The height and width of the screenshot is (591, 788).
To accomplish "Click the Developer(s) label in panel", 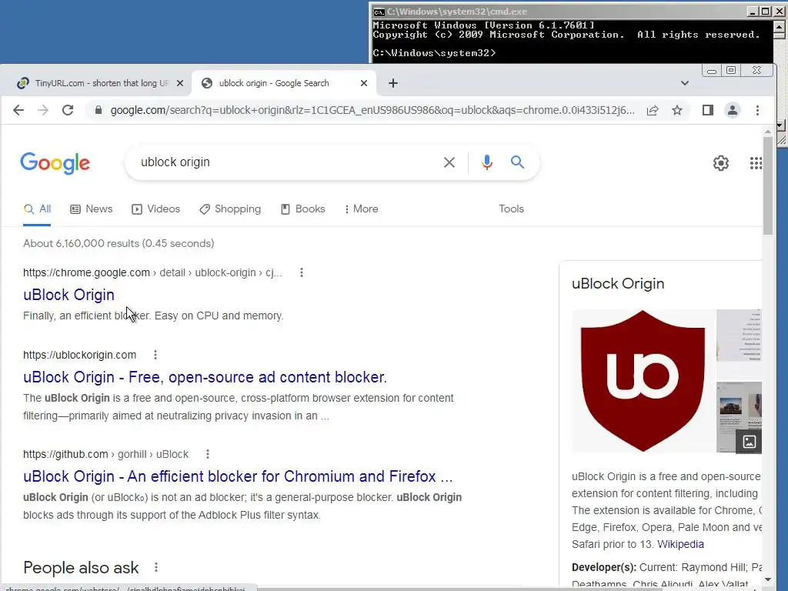I will [x=604, y=567].
